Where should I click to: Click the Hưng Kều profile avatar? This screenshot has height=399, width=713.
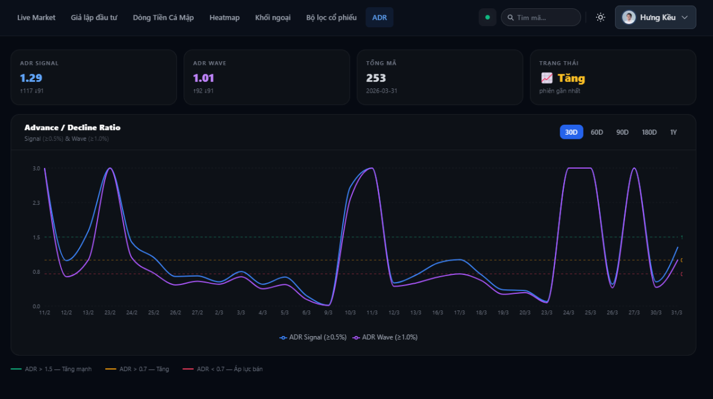click(x=629, y=17)
